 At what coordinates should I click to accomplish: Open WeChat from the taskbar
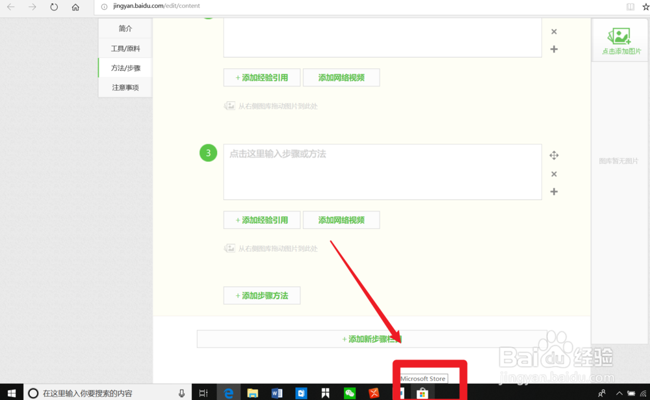point(350,393)
